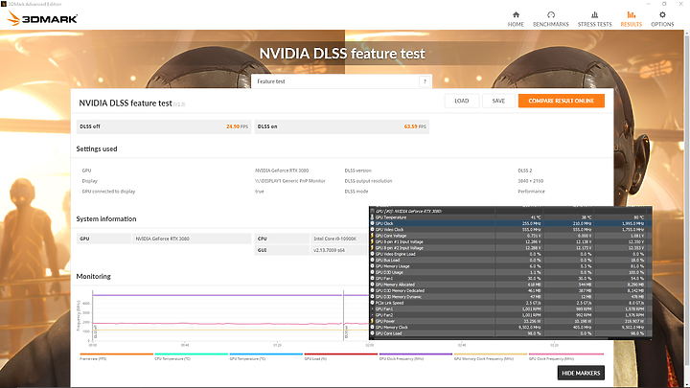690x388 pixels.
Task: Click the DLSS version value DLSS 2
Action: [x=524, y=171]
